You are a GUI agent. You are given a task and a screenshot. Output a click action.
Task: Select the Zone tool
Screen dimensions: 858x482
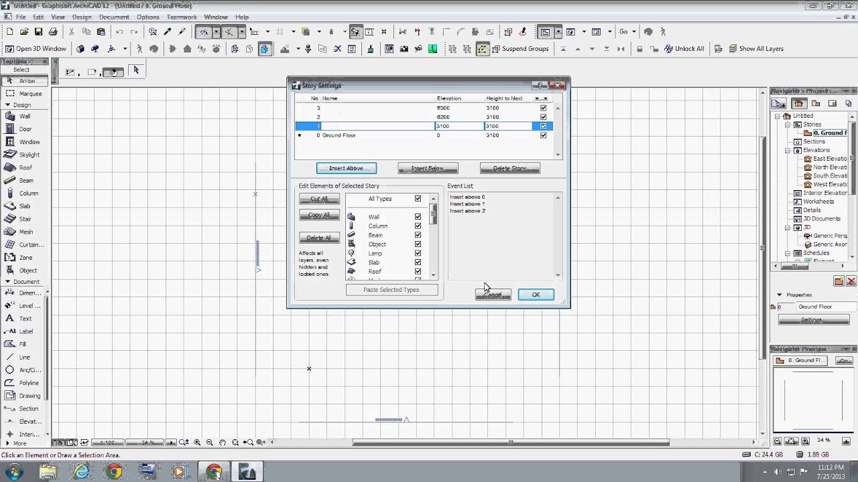pos(24,258)
